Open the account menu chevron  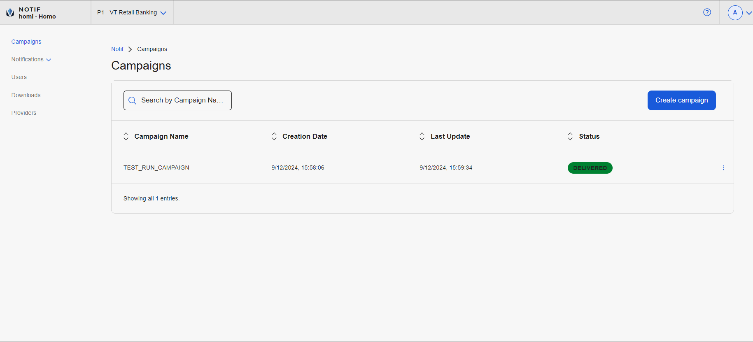pyautogui.click(x=749, y=13)
